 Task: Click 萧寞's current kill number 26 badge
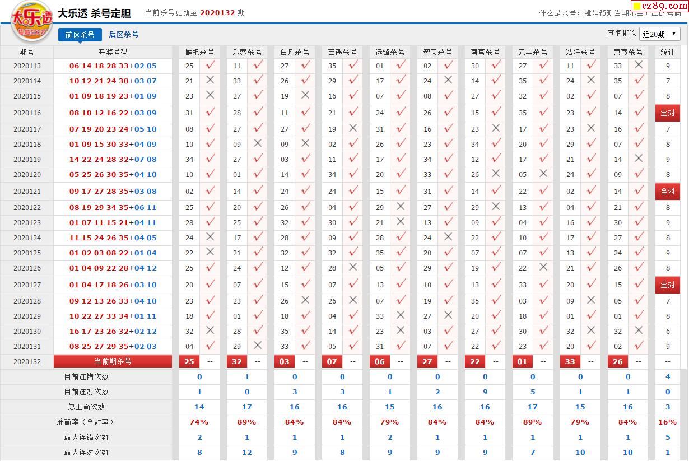point(618,362)
